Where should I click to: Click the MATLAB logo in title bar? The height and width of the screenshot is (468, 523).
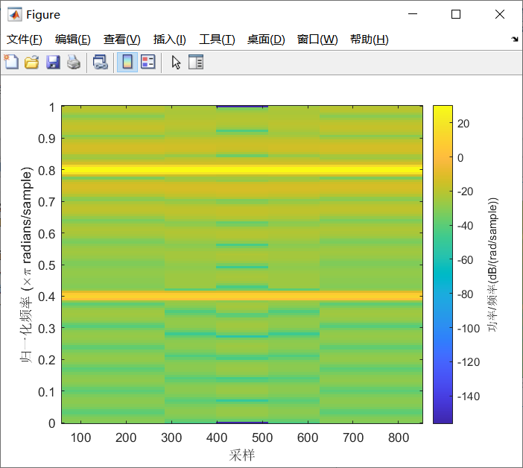click(x=15, y=14)
